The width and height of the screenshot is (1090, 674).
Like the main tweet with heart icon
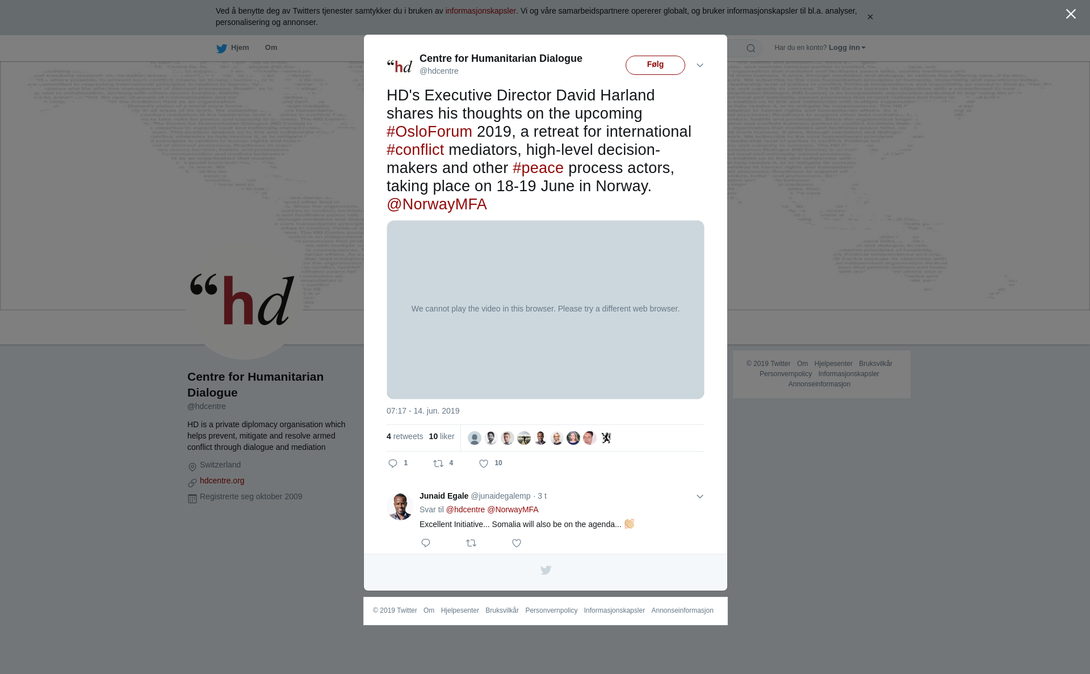tap(484, 464)
